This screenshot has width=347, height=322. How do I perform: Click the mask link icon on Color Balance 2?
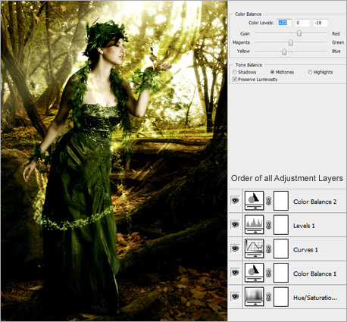(269, 201)
